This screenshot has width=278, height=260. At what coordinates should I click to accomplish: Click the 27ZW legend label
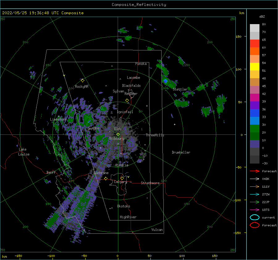click(x=266, y=194)
